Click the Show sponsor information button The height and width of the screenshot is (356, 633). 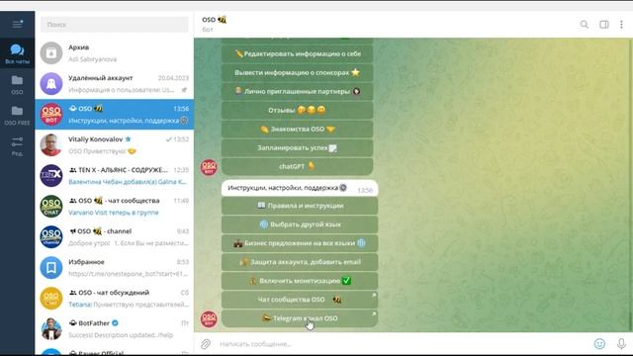pos(297,72)
